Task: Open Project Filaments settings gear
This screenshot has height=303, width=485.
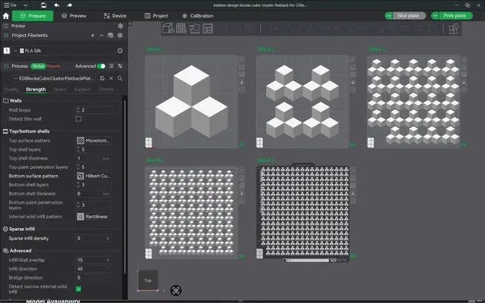Action: tap(120, 36)
